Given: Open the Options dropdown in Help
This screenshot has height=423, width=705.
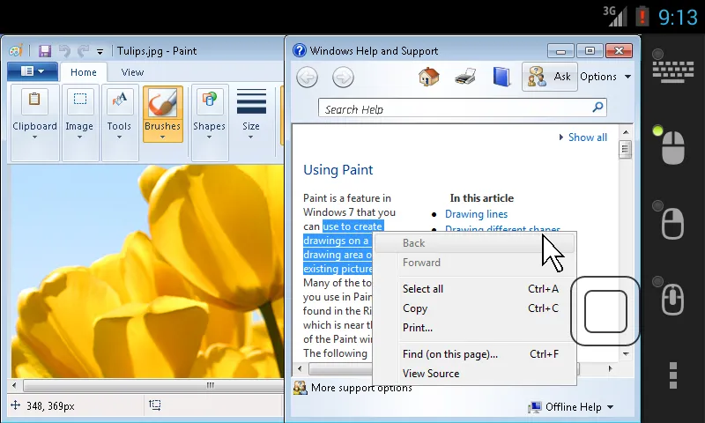Looking at the screenshot, I should [605, 77].
